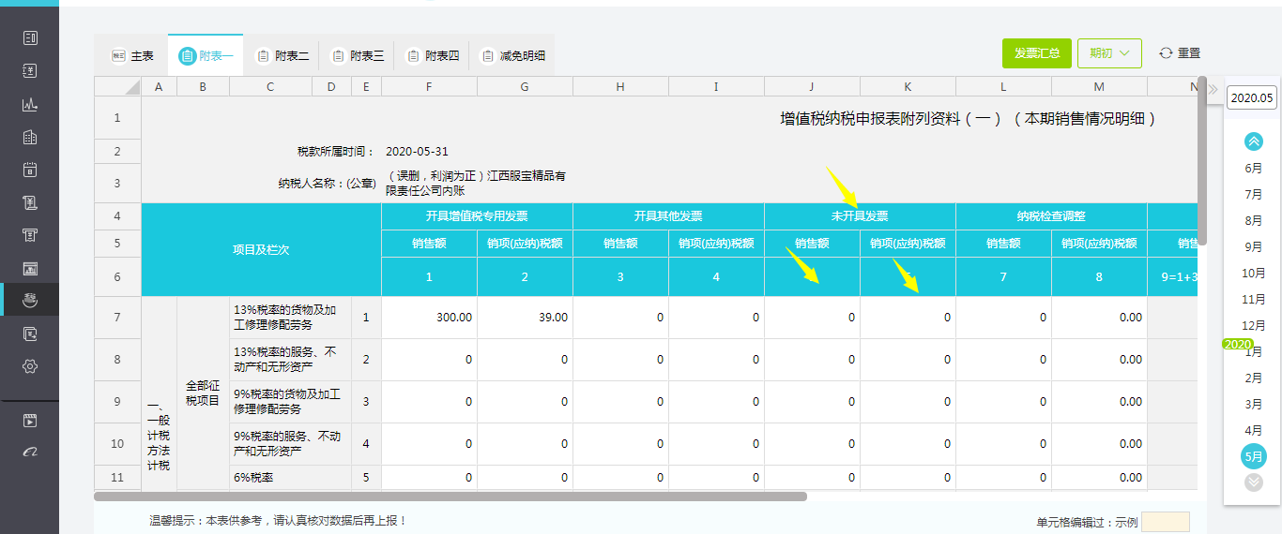Switch to the 主表 tab
The image size is (1282, 534).
point(132,56)
